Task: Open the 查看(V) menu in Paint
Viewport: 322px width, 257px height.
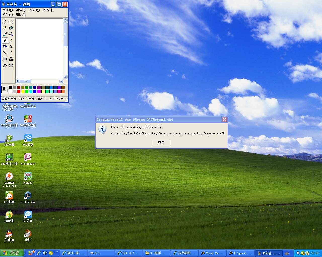Action: click(x=34, y=10)
